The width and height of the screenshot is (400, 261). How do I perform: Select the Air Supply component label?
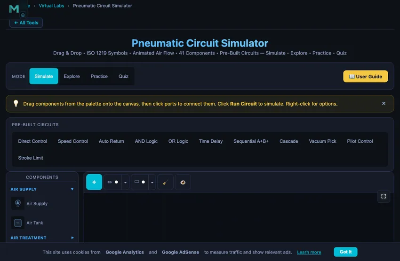(37, 204)
